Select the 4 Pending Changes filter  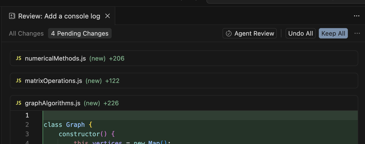click(x=80, y=34)
